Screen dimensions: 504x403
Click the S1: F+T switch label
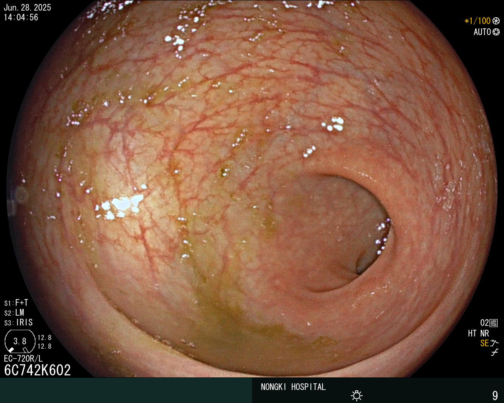16,303
